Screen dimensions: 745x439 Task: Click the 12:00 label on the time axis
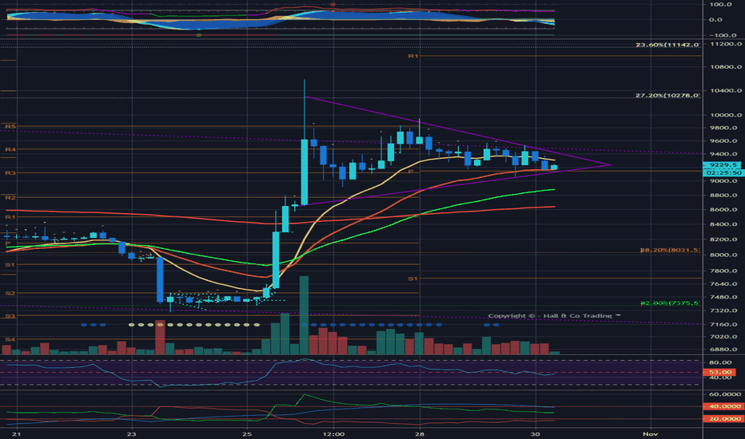pyautogui.click(x=333, y=434)
